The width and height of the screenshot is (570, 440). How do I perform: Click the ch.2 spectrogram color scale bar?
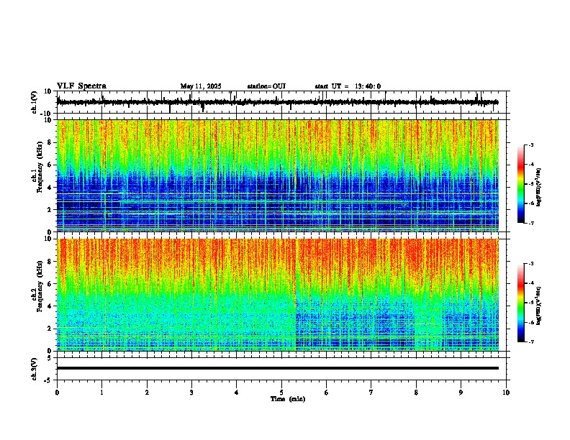point(520,303)
